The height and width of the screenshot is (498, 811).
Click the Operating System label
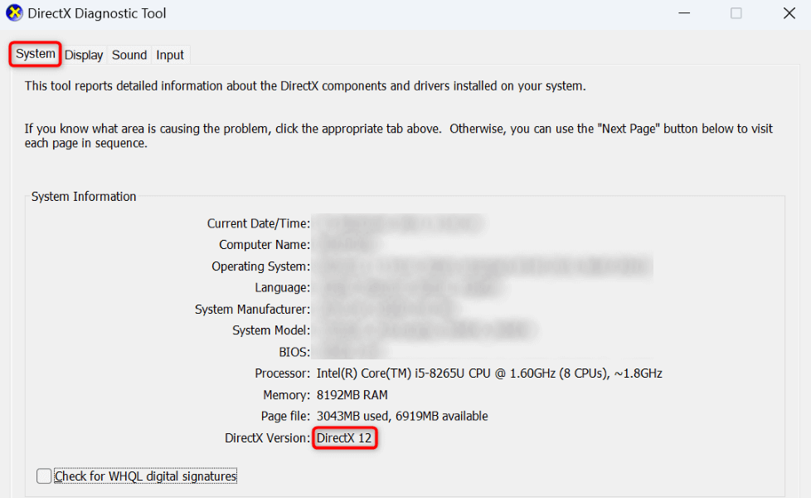point(260,266)
